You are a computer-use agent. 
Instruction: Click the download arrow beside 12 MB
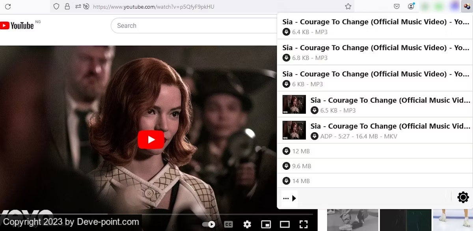tap(287, 151)
